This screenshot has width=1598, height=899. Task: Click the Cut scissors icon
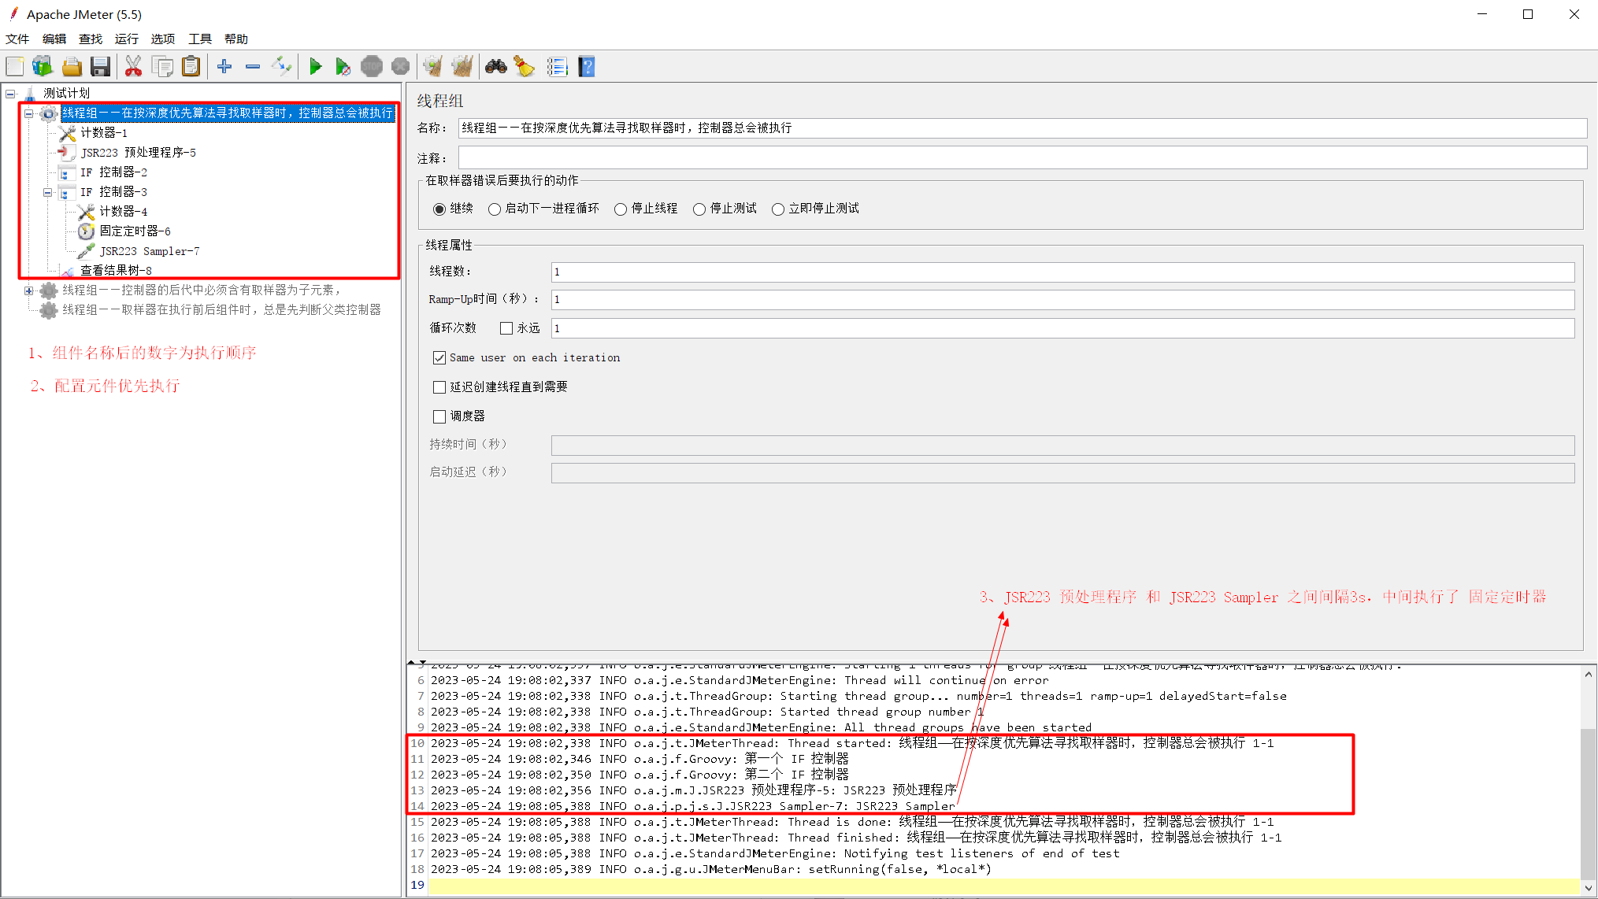134,67
